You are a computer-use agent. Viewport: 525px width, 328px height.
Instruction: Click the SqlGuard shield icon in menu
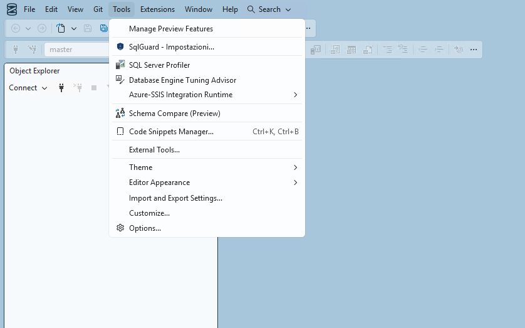[120, 46]
